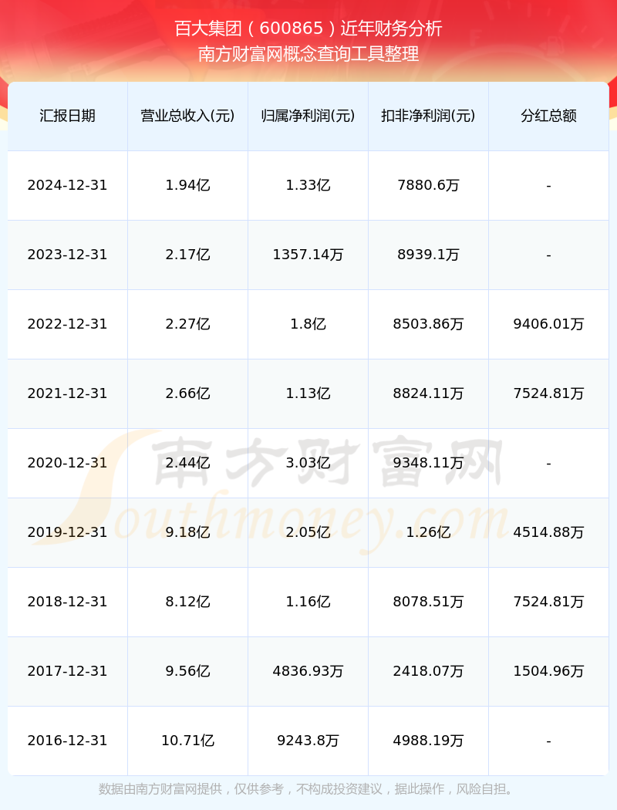The width and height of the screenshot is (617, 810).
Task: Select net profit 1.13亿 cell
Action: point(308,393)
